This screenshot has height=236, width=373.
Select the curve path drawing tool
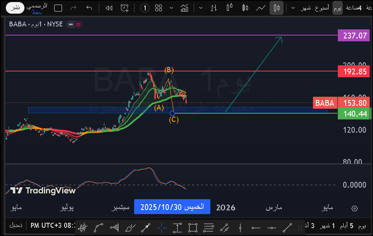(98, 228)
